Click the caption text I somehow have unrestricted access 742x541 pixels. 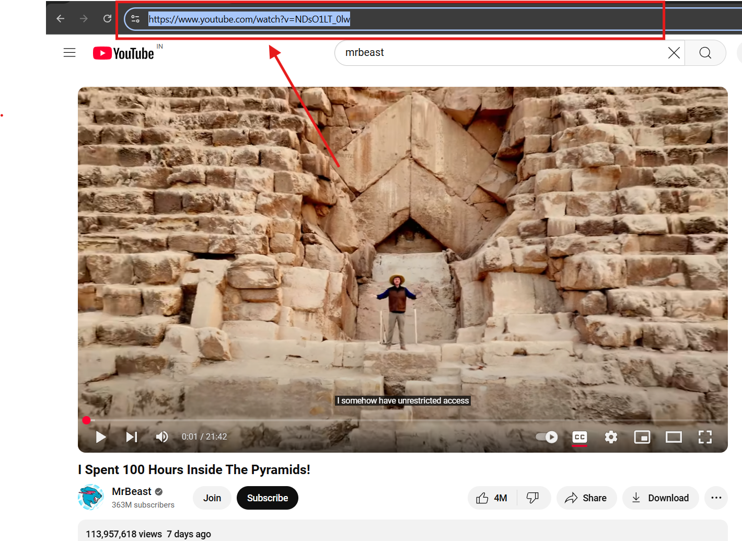(x=403, y=400)
